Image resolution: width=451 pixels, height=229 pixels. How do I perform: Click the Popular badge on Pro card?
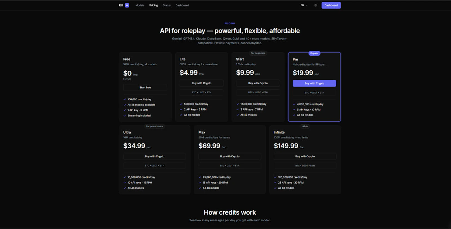314,53
